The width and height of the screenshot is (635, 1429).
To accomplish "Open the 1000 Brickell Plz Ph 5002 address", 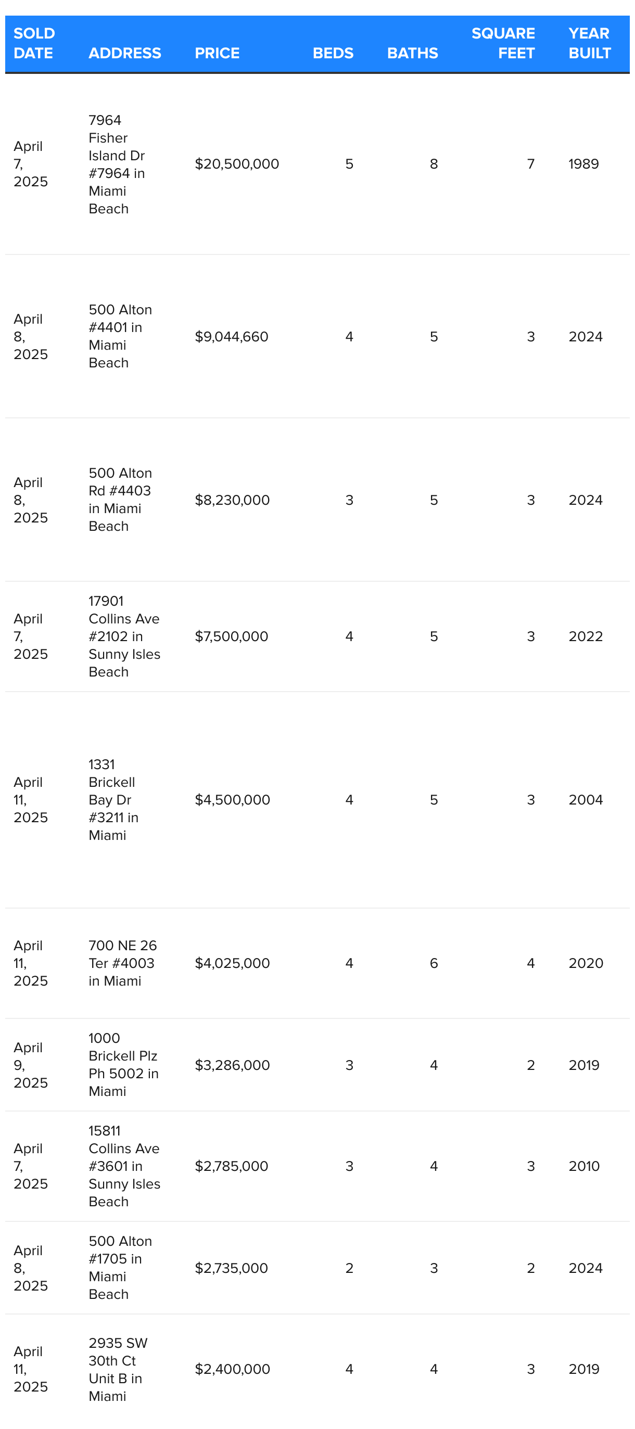I will coord(123,1065).
